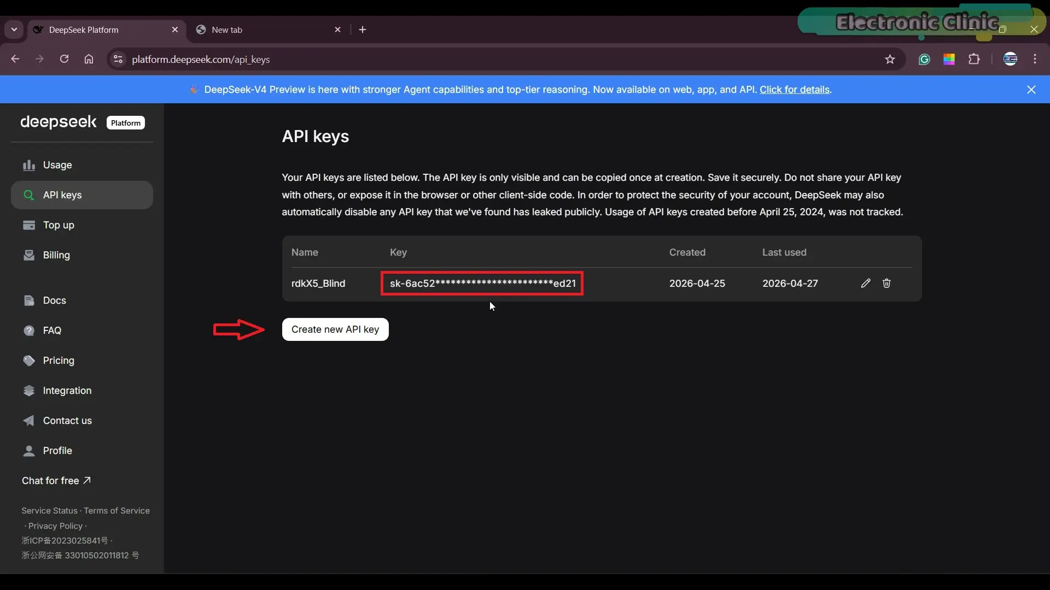Dismiss the DeepSeek-V4 announcement banner
1050x590 pixels.
point(1031,90)
